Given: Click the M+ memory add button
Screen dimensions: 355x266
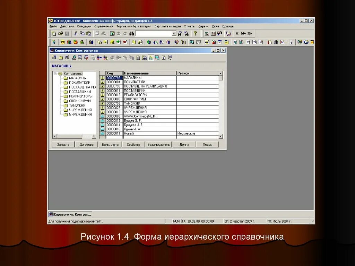Looking at the screenshot, I should coord(243,34).
